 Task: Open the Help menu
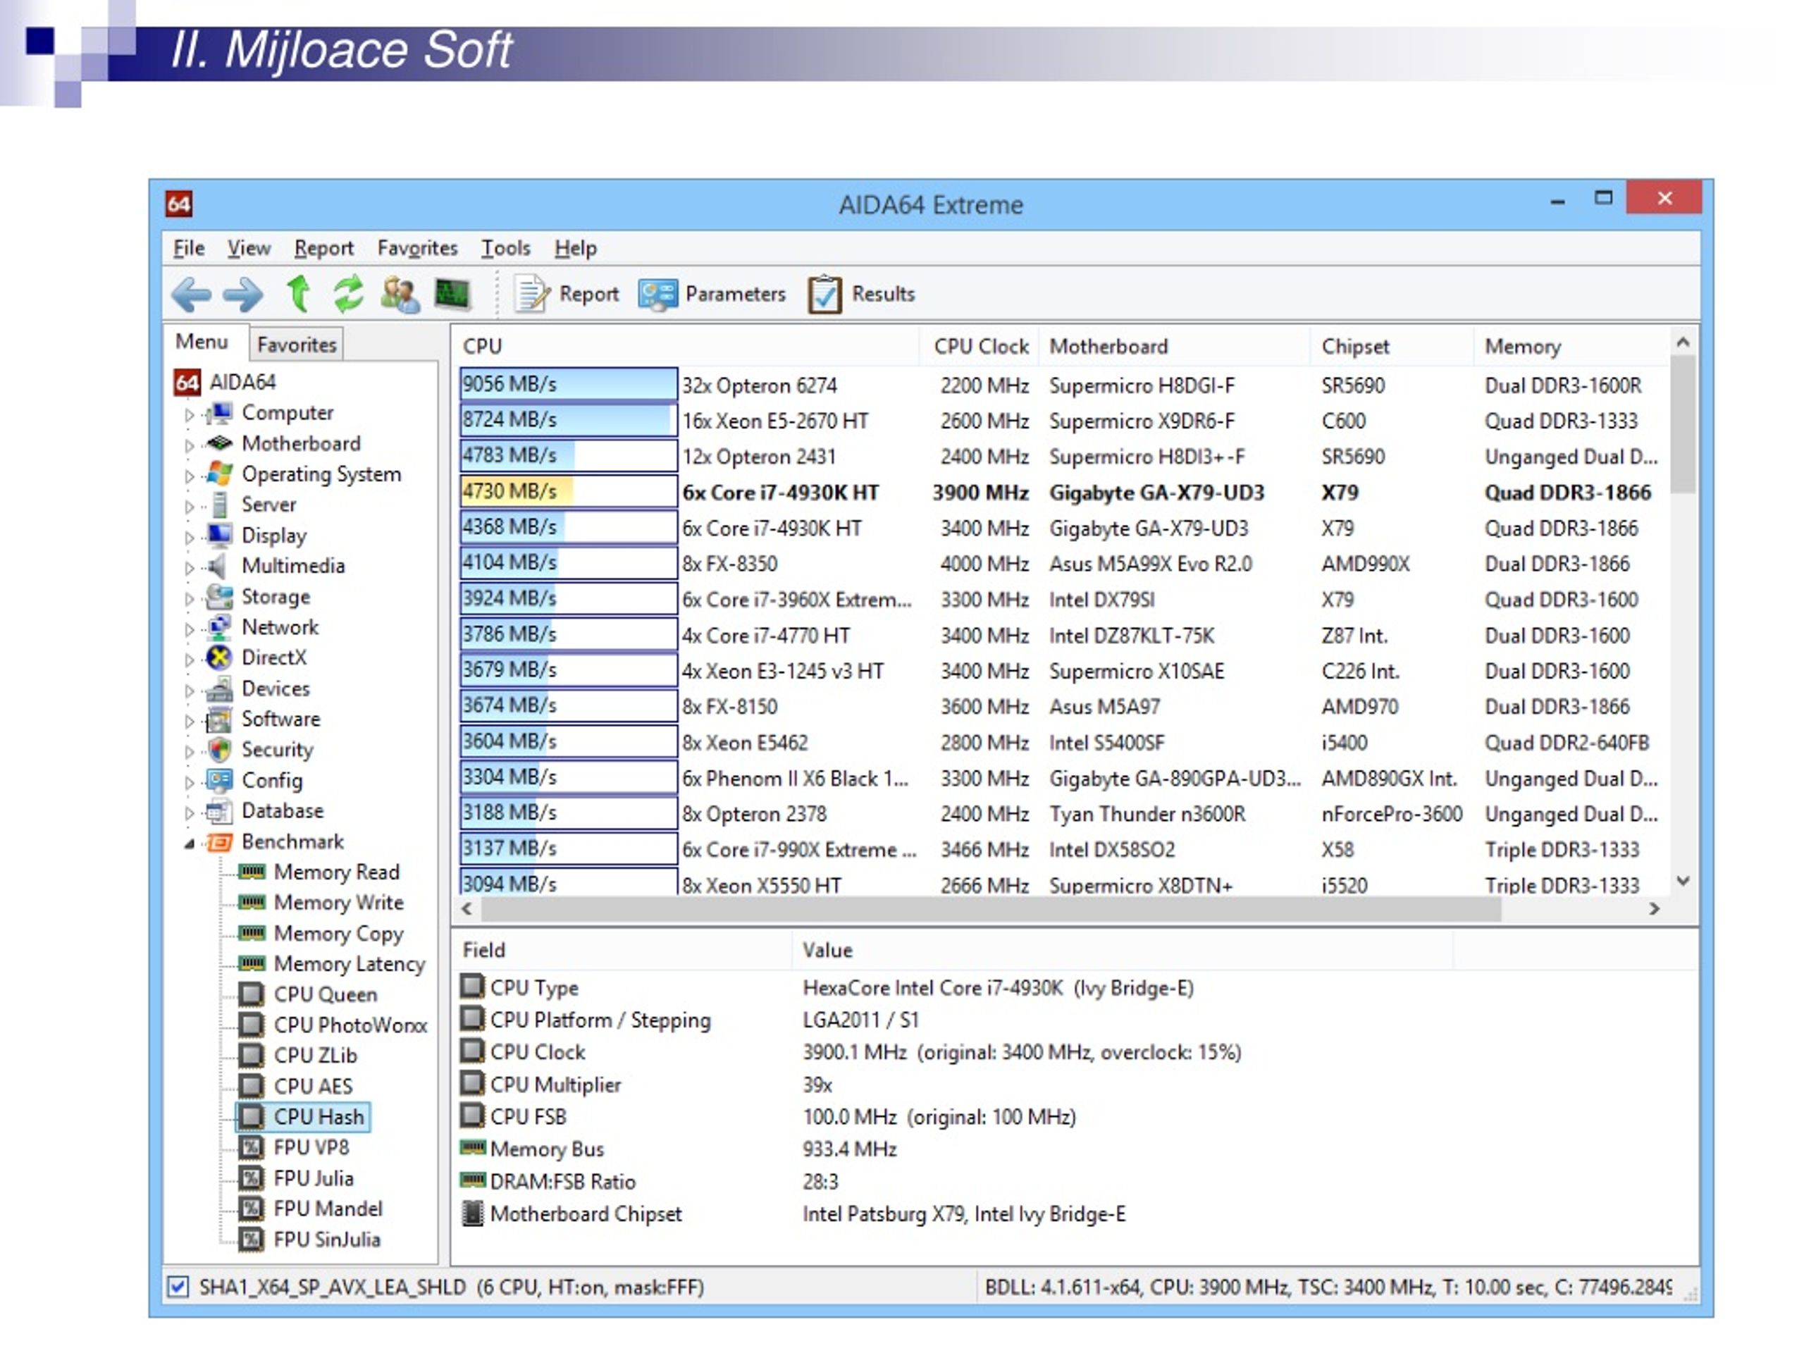[576, 248]
